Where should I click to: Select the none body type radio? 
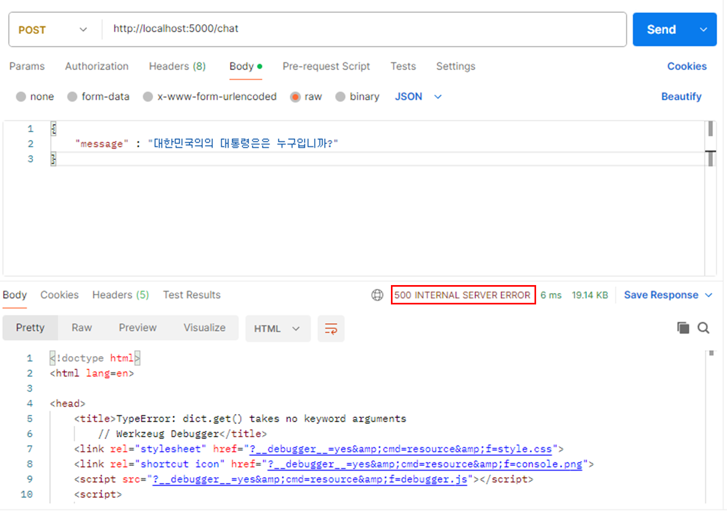[21, 97]
